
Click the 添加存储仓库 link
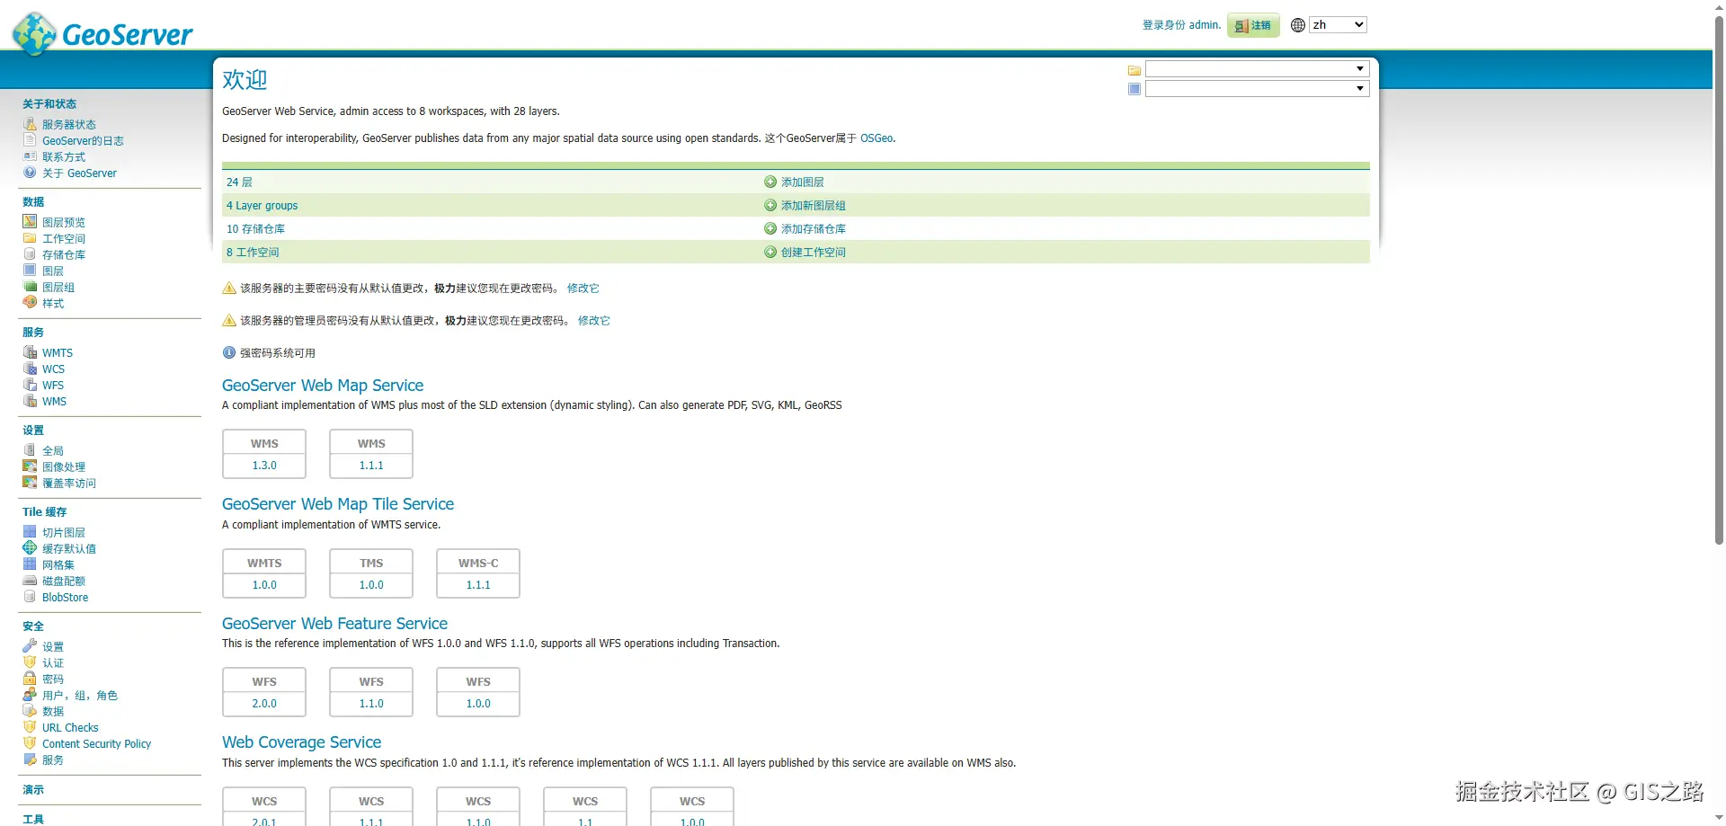[x=814, y=228]
